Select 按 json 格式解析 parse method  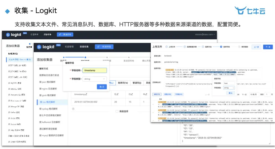pos(47,82)
